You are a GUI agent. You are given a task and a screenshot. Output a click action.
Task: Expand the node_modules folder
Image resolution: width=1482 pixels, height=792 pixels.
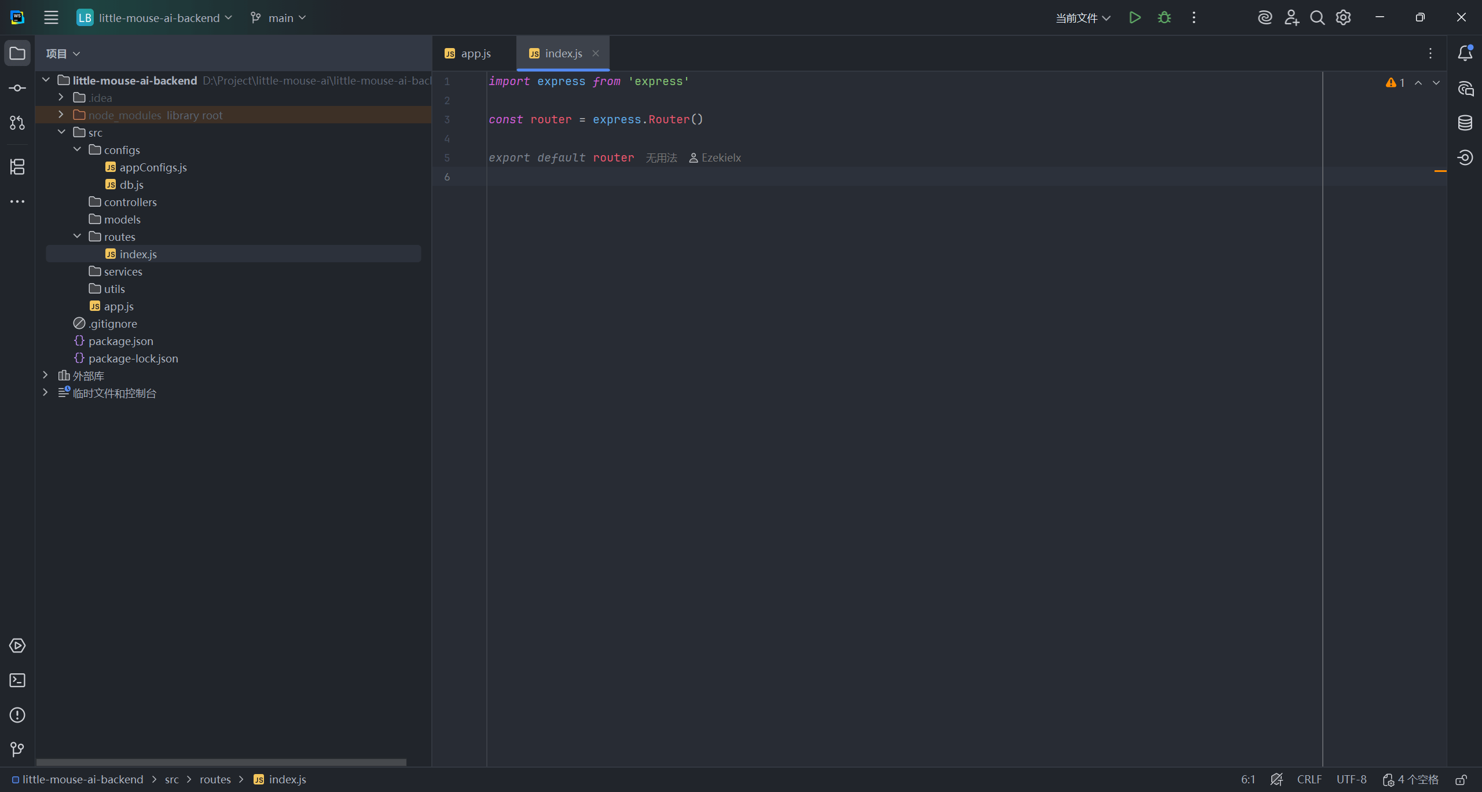point(61,115)
